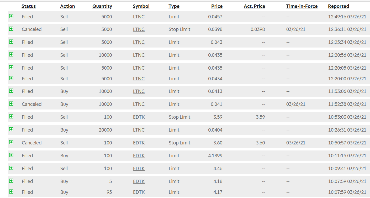Expand the 95 share EDTK buy order
The image size is (370, 198).
point(11,192)
